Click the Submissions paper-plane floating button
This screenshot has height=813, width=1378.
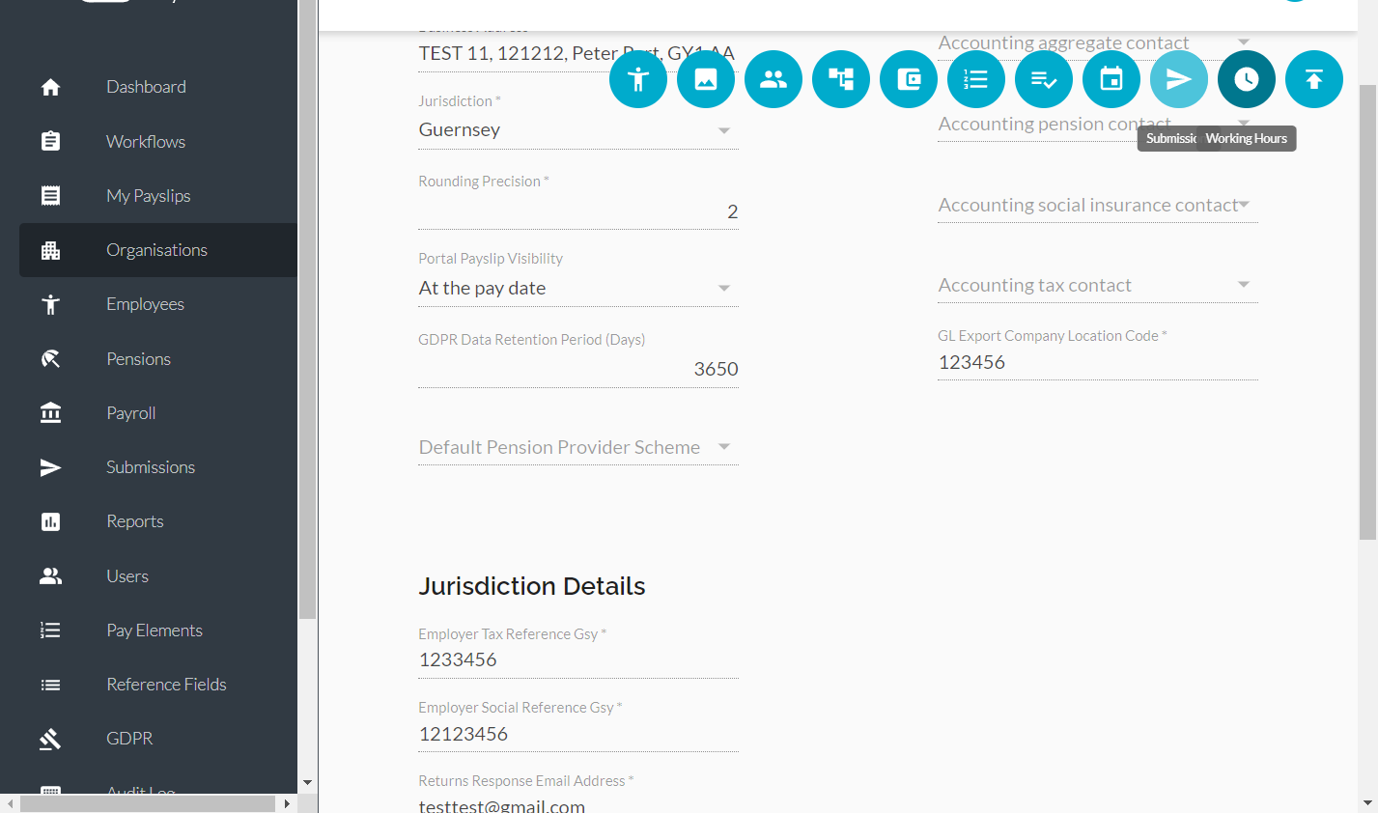[1179, 79]
